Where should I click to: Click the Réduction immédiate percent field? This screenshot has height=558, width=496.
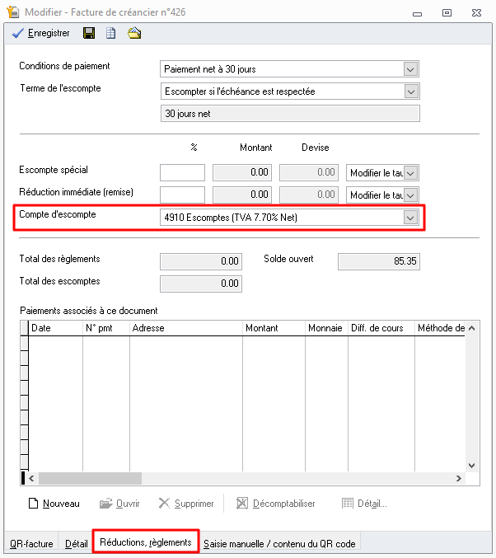pos(182,195)
